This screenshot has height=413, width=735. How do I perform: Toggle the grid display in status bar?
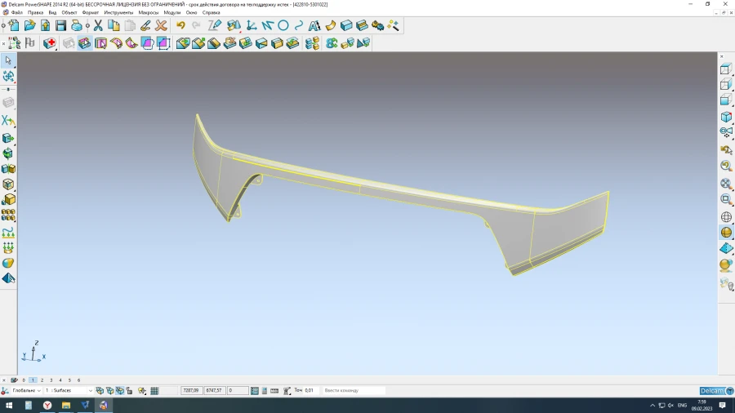click(x=154, y=391)
